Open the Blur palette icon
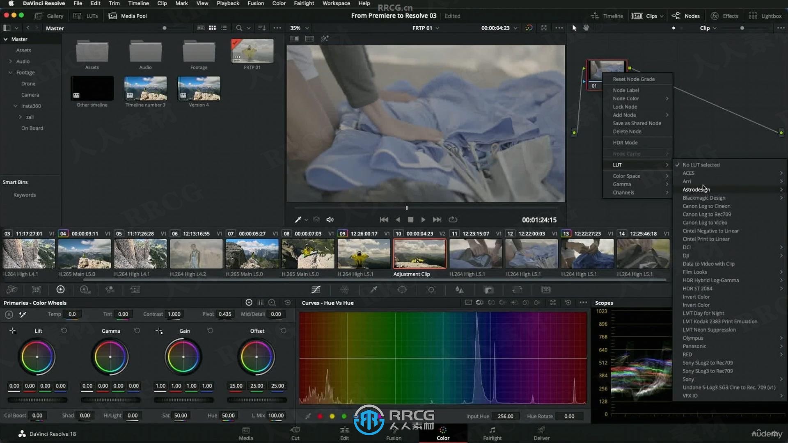The height and width of the screenshot is (443, 788). [460, 290]
